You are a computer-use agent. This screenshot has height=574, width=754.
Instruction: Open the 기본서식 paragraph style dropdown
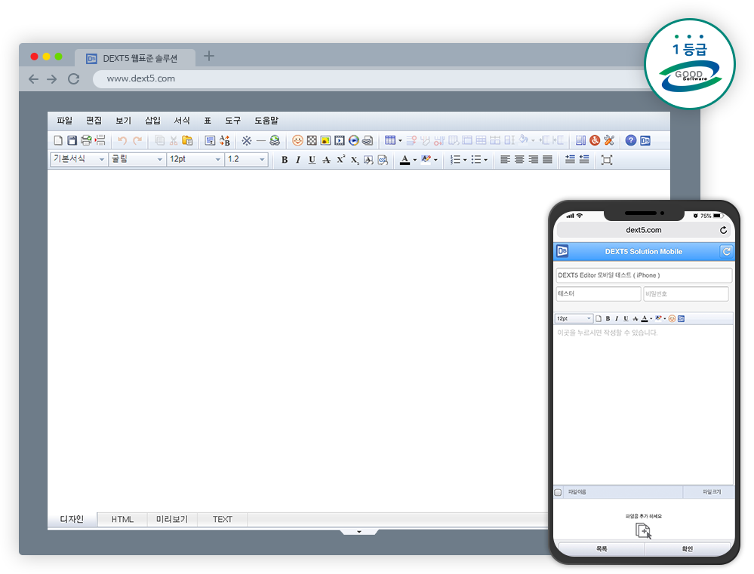point(78,159)
